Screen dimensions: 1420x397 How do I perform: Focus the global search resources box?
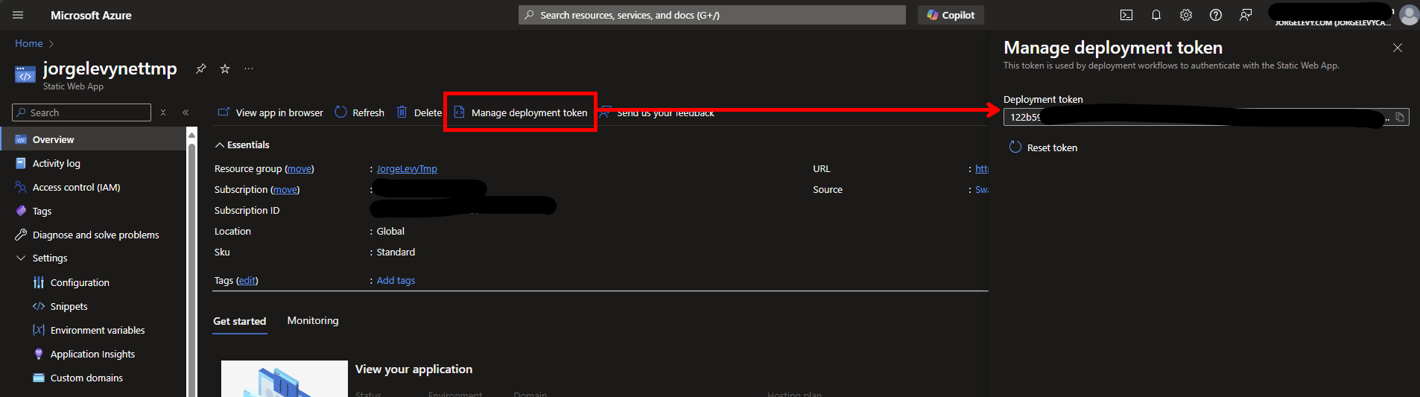click(712, 15)
